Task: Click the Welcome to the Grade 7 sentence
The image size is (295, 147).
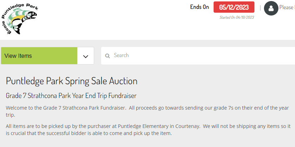Action: (66, 108)
